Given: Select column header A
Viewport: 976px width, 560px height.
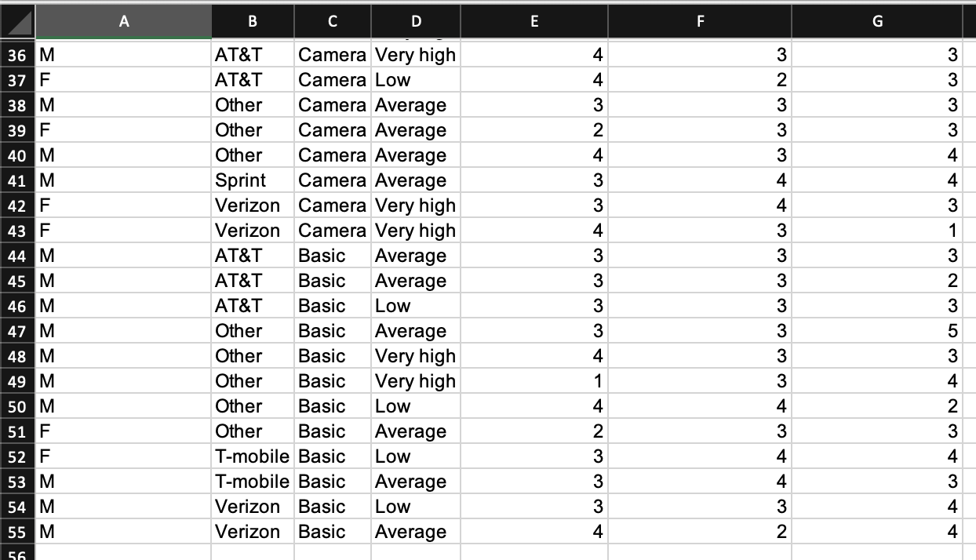Looking at the screenshot, I should (123, 21).
